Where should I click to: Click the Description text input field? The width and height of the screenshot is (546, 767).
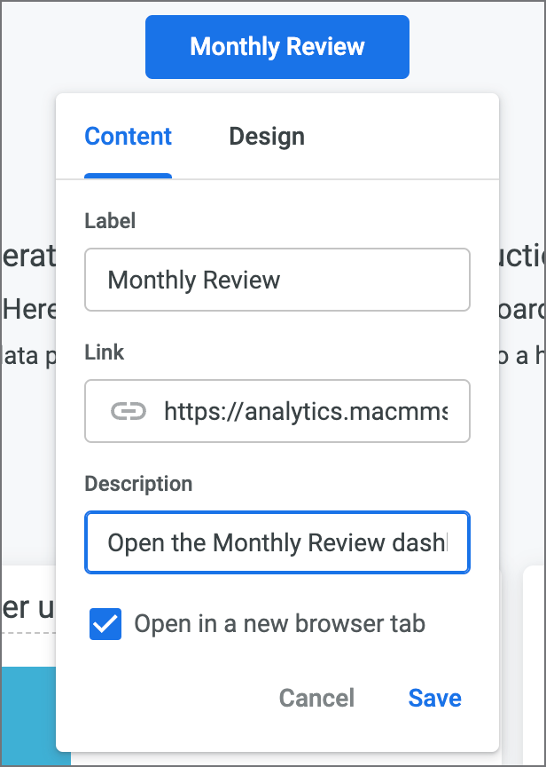pyautogui.click(x=277, y=542)
